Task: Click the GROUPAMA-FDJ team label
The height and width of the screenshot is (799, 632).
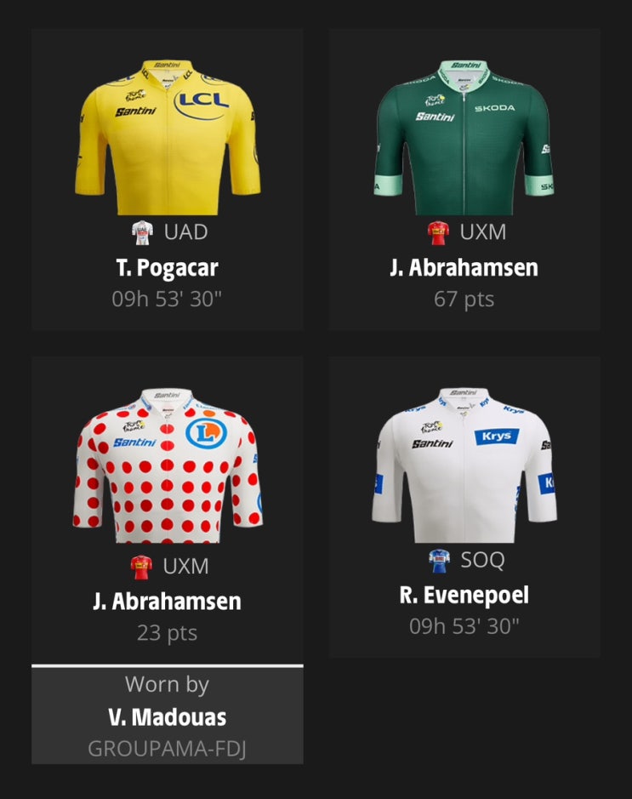Action: click(167, 749)
